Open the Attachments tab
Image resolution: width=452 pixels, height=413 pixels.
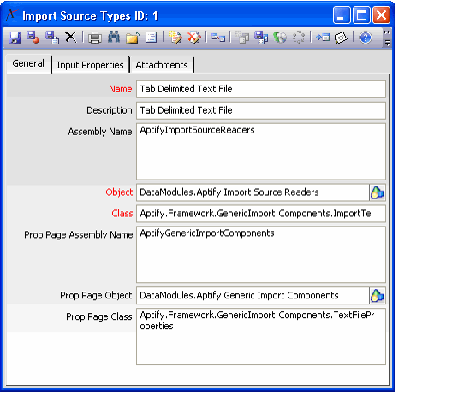tap(162, 65)
